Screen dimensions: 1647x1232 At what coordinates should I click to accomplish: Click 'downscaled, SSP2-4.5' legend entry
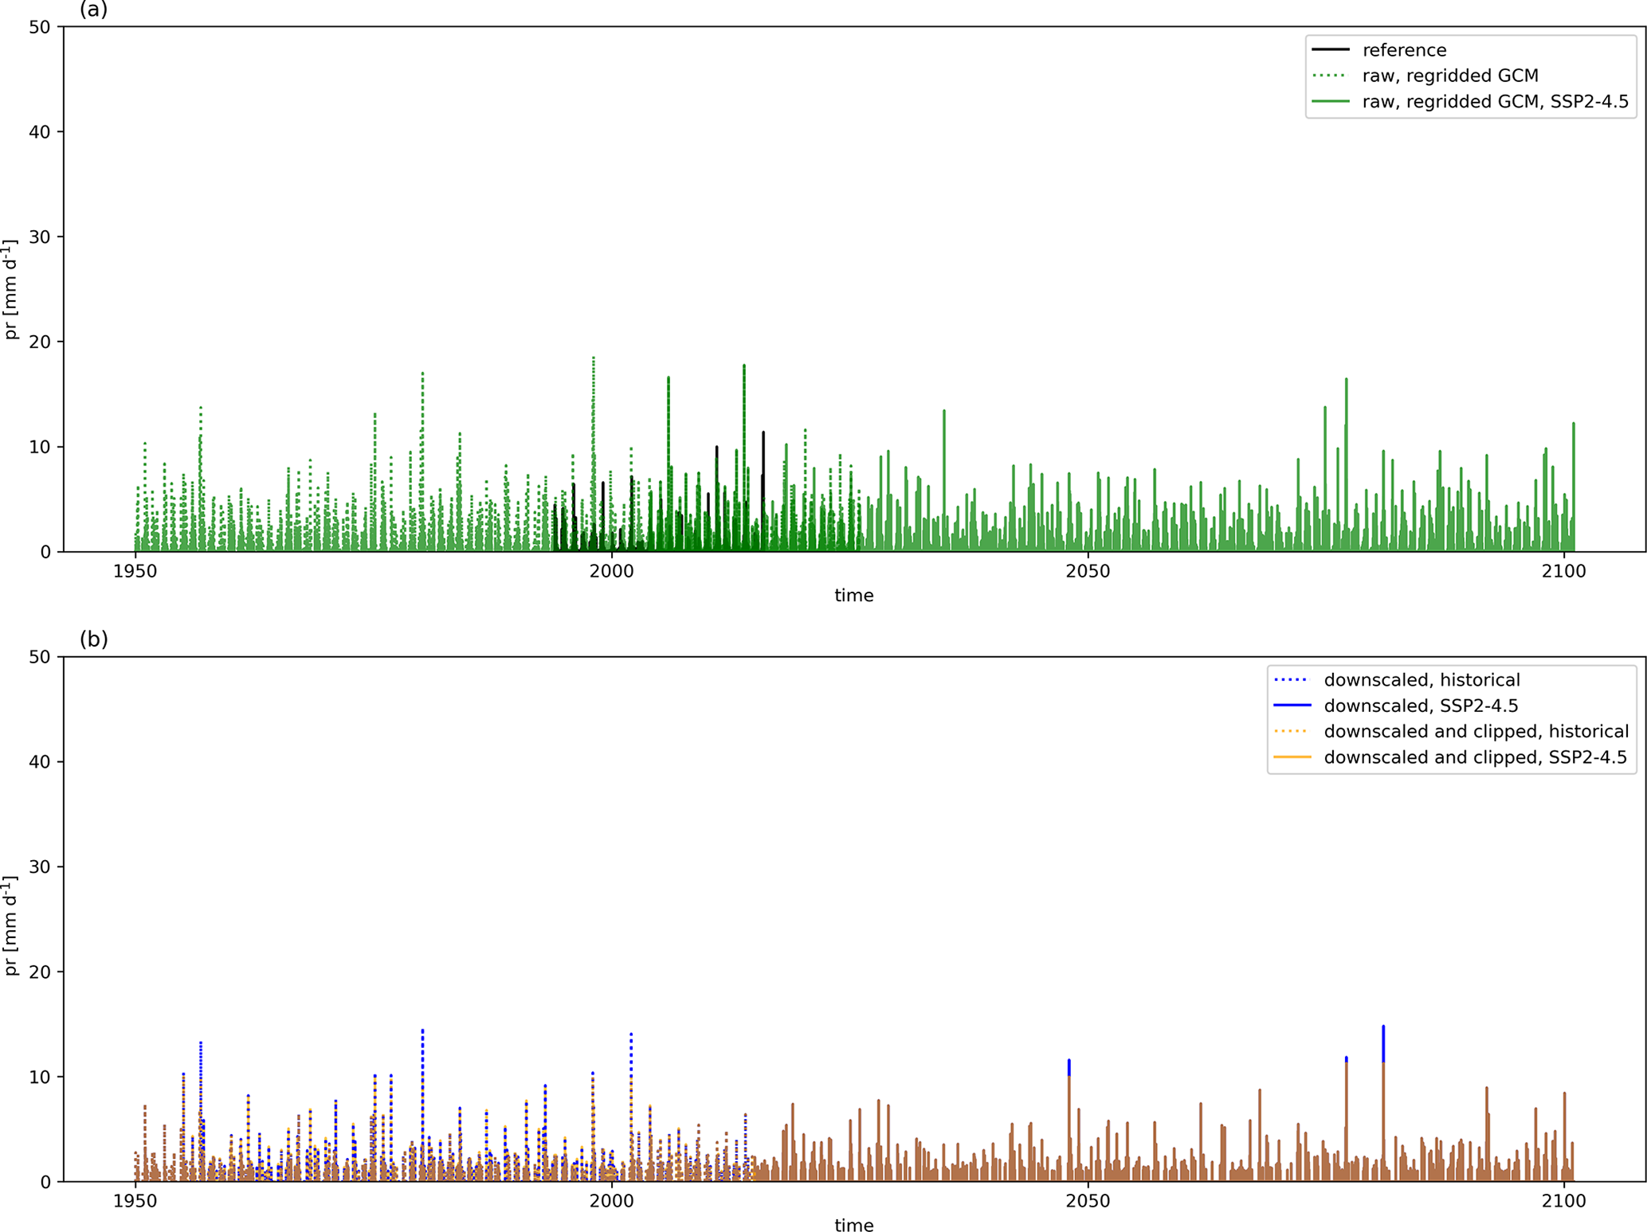point(1421,706)
